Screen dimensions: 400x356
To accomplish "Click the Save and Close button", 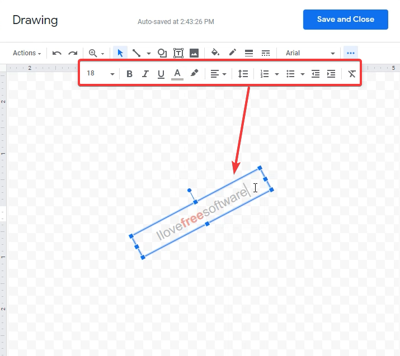I will [345, 20].
